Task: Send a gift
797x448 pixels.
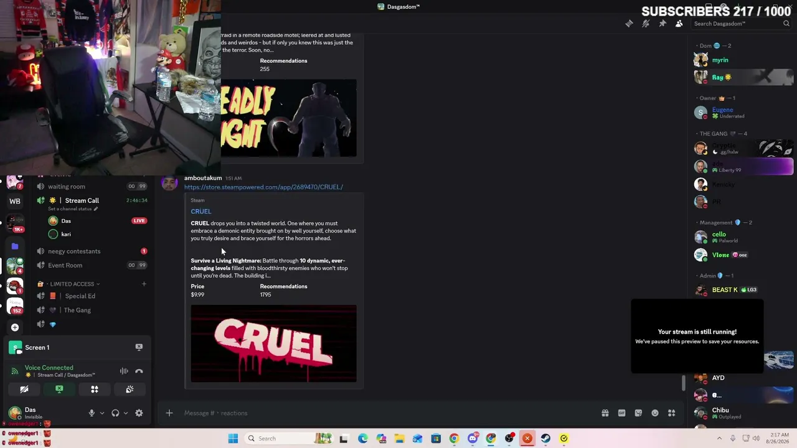Action: (605, 413)
